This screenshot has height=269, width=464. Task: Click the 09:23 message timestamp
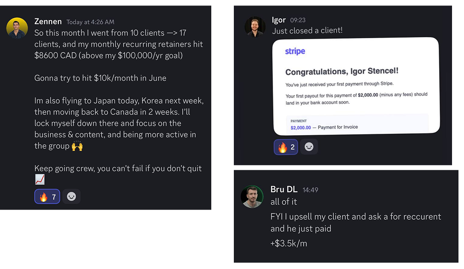(x=298, y=20)
